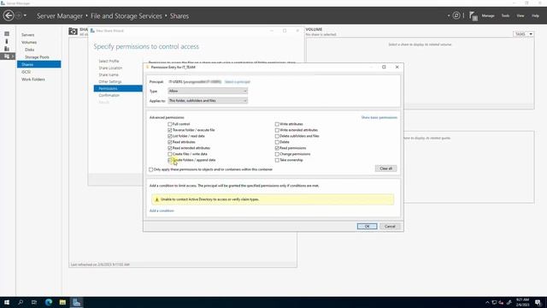
Task: Click Select a principal link
Action: [x=238, y=82]
